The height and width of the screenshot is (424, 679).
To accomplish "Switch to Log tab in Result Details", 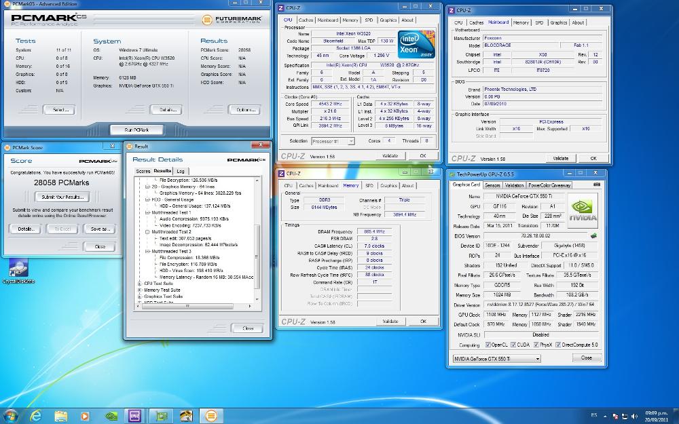I will (x=181, y=172).
